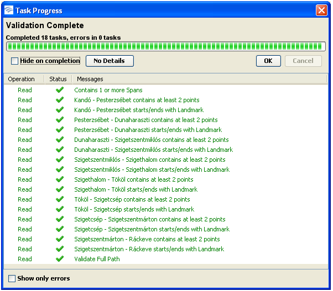333x291 pixels.
Task: Select 'Dunaharaszti - Szigetszentmiklós starts/ends with Landmark'
Action: click(154, 150)
